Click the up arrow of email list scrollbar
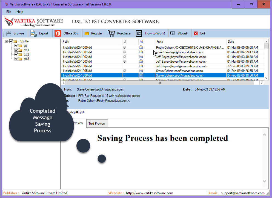The image size is (272, 198). (x=266, y=42)
